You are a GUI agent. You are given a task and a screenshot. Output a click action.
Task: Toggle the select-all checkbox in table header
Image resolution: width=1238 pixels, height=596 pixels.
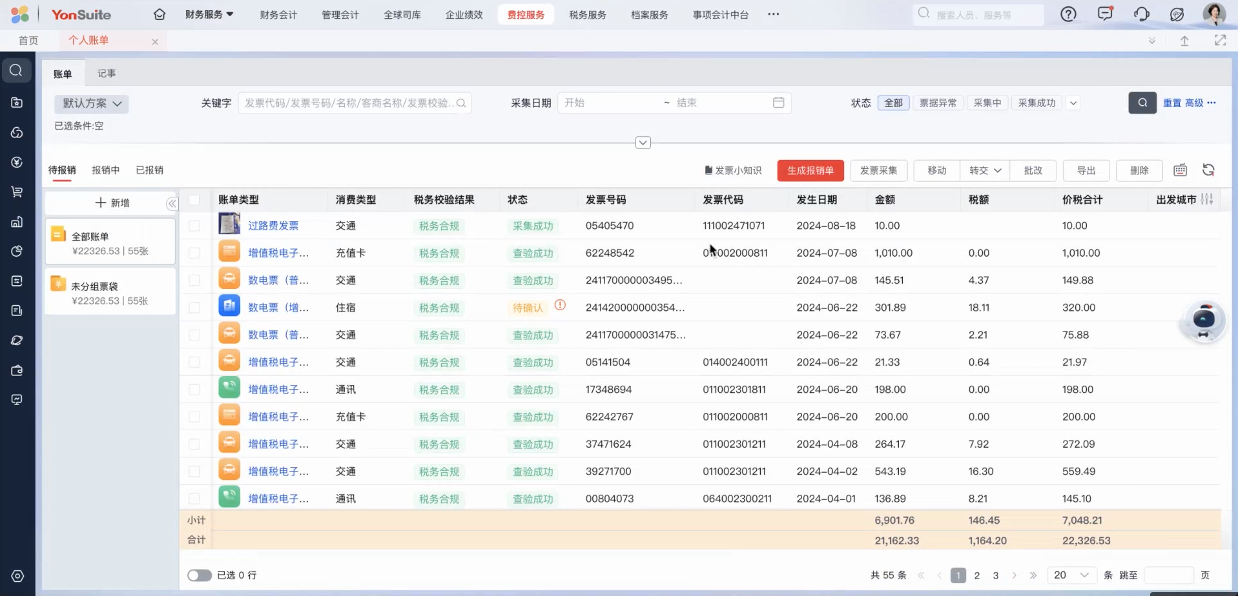point(195,200)
